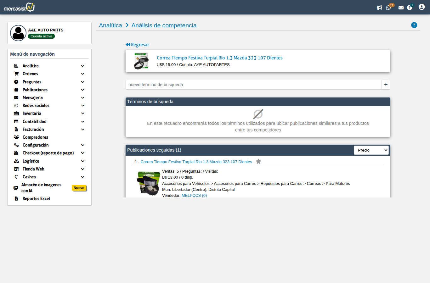This screenshot has height=283, width=430.
Task: Open the Precio sort dropdown
Action: 371,150
